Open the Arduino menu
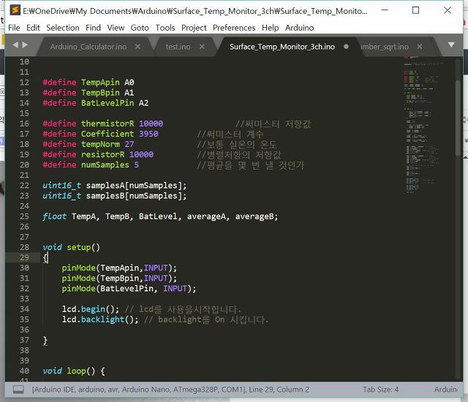The height and width of the screenshot is (402, 468). (299, 28)
